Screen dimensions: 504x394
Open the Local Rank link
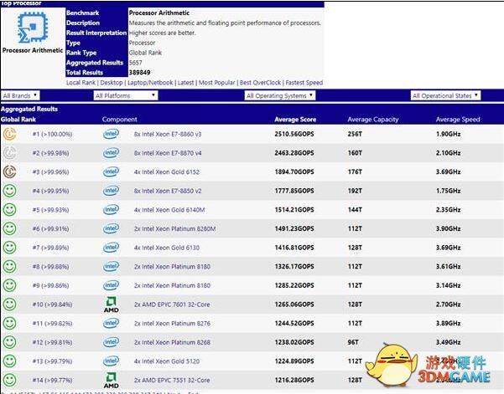[81, 83]
